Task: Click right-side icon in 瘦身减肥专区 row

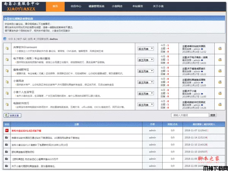Action: [x=220, y=71]
